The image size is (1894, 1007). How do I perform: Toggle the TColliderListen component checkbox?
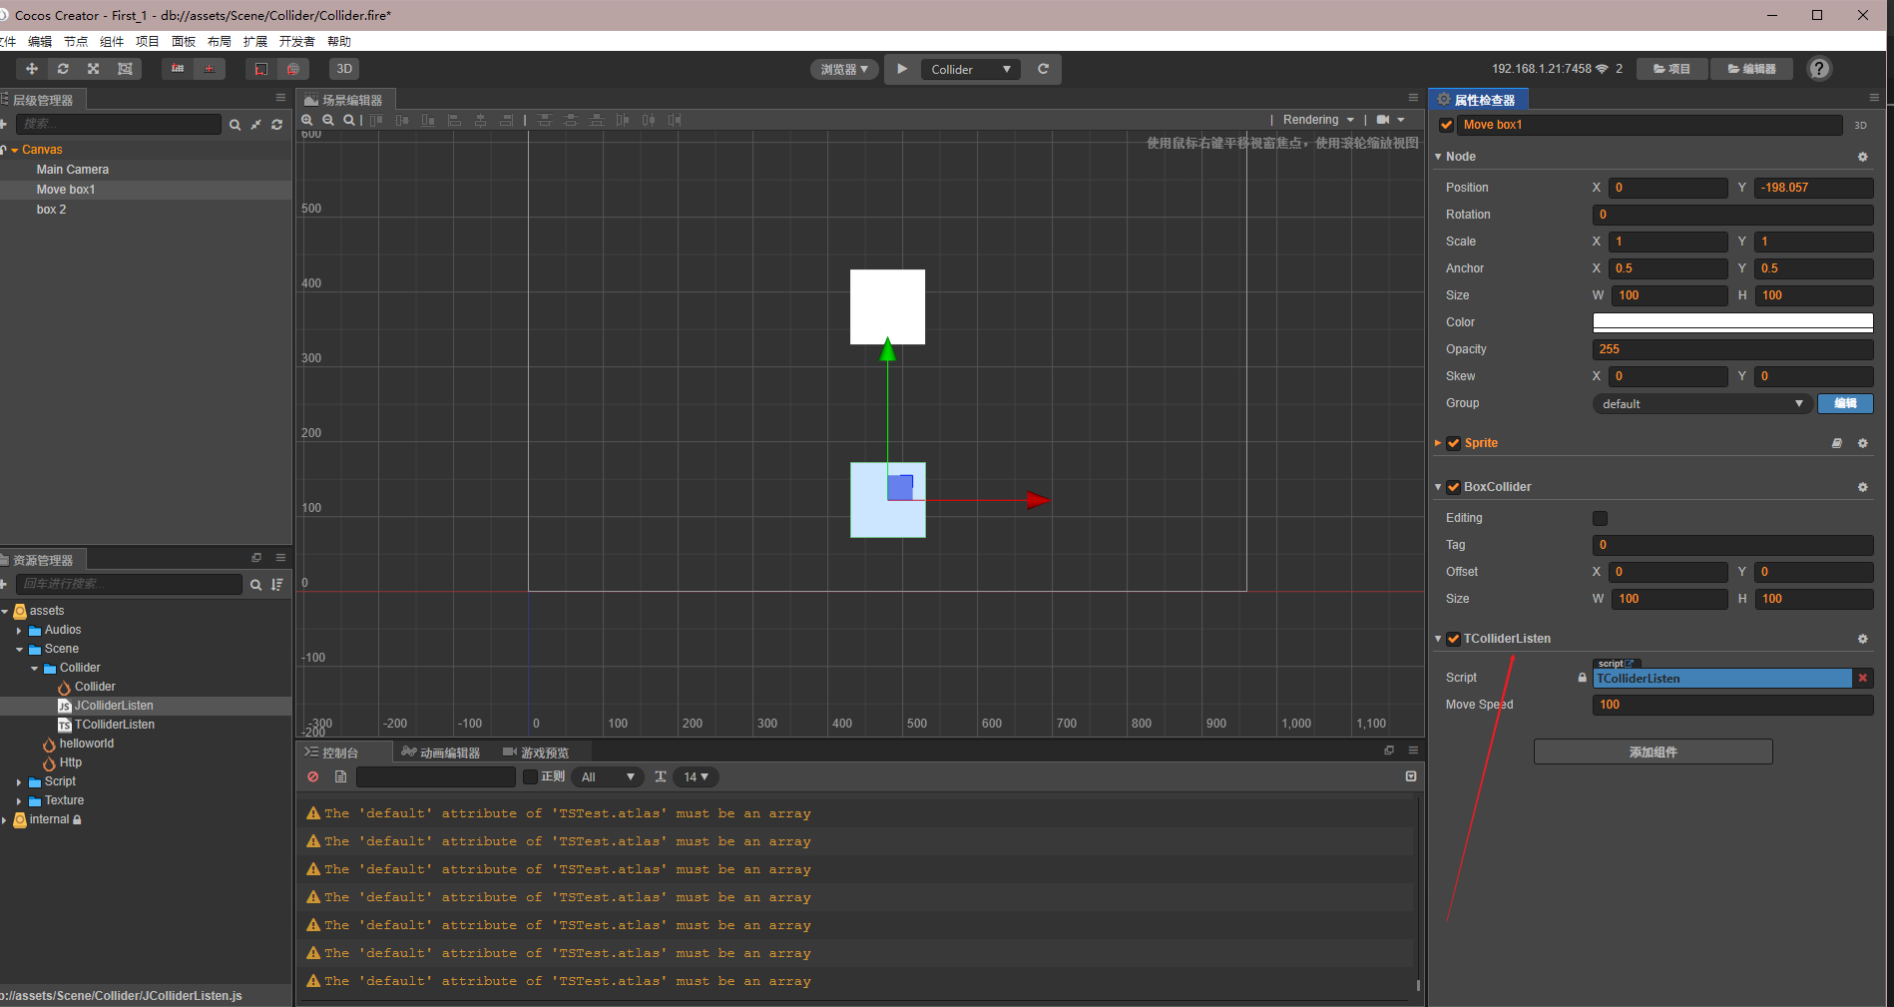pos(1454,638)
